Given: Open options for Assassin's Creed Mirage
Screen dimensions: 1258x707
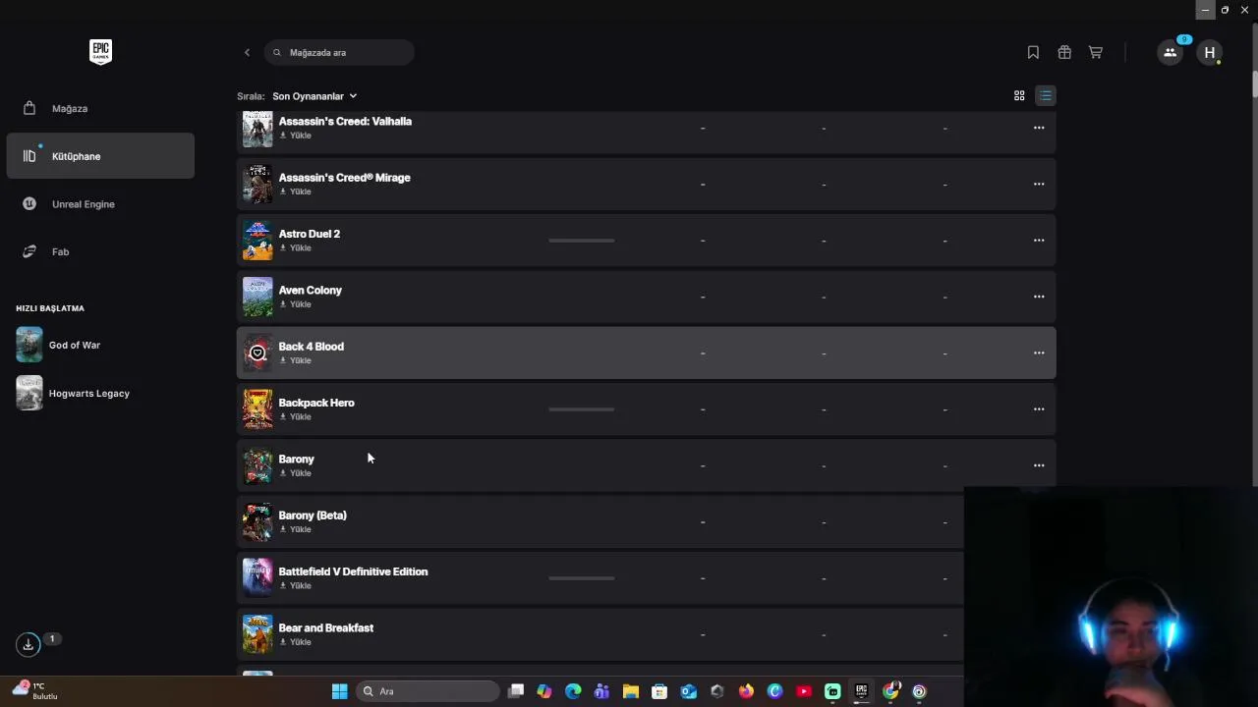Looking at the screenshot, I should point(1039,184).
